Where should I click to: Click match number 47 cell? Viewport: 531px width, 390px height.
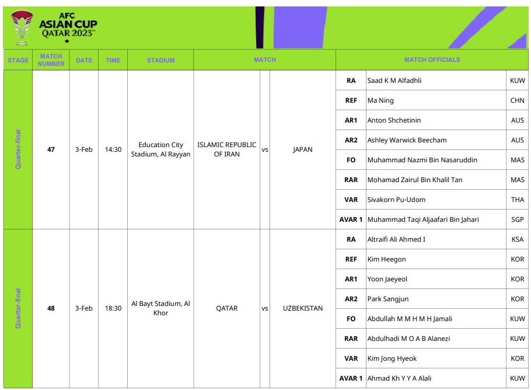click(51, 149)
